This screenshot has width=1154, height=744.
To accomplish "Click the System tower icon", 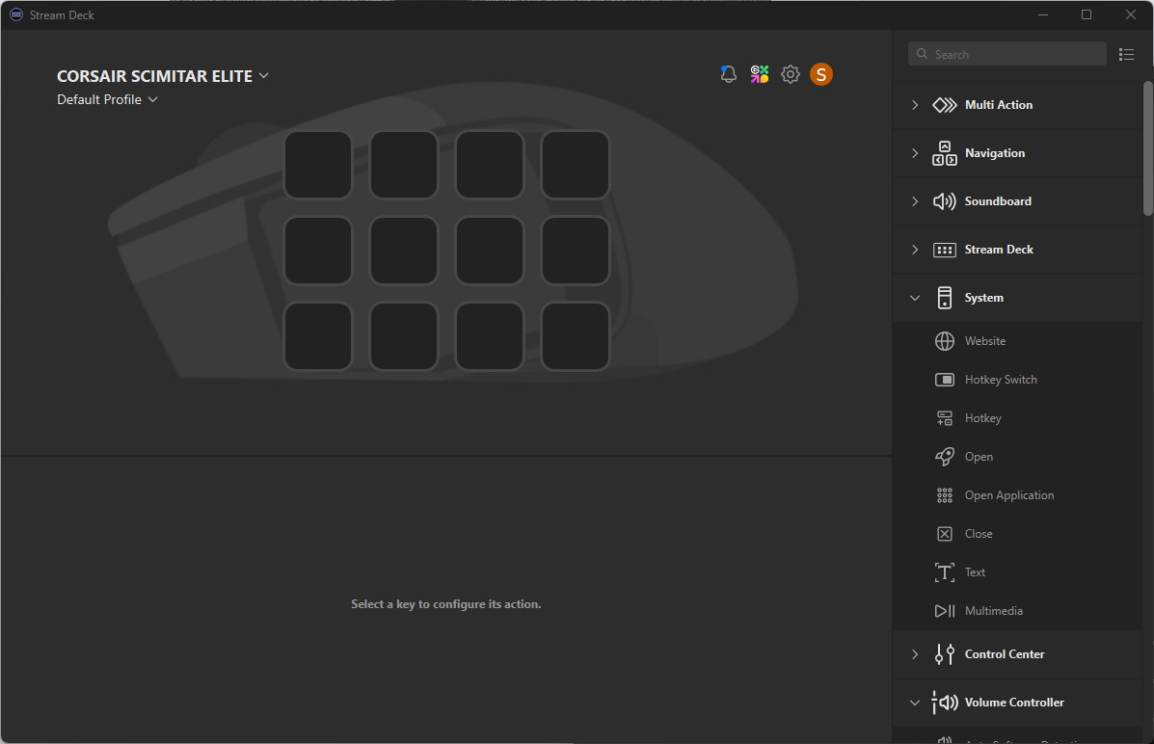I will pyautogui.click(x=945, y=298).
